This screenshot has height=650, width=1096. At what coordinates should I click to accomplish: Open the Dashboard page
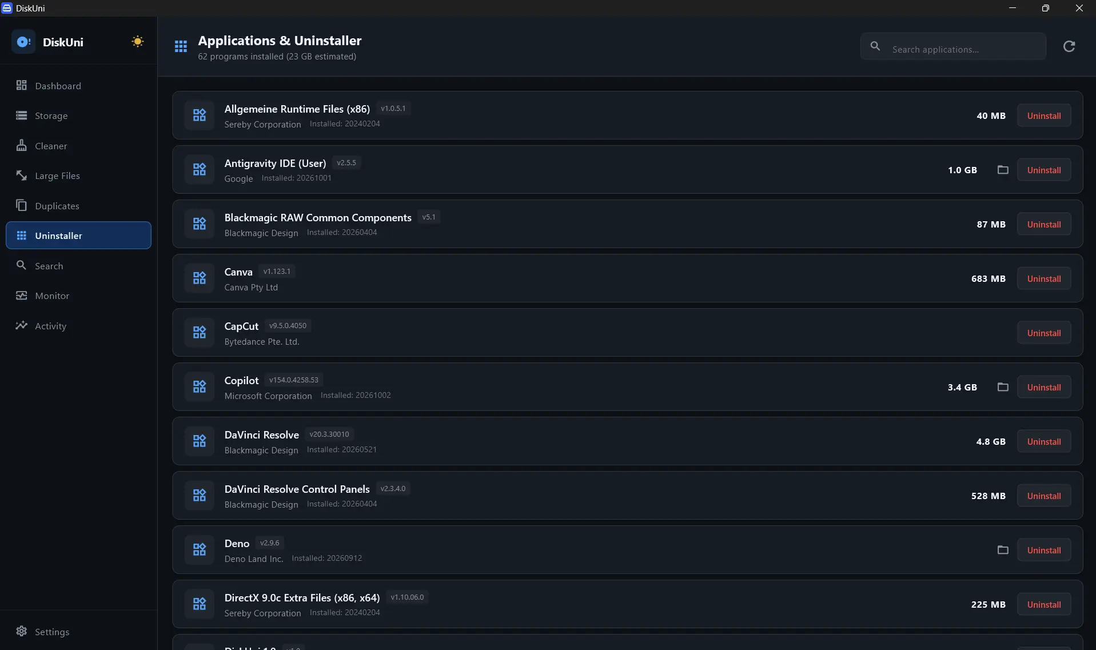tap(78, 86)
